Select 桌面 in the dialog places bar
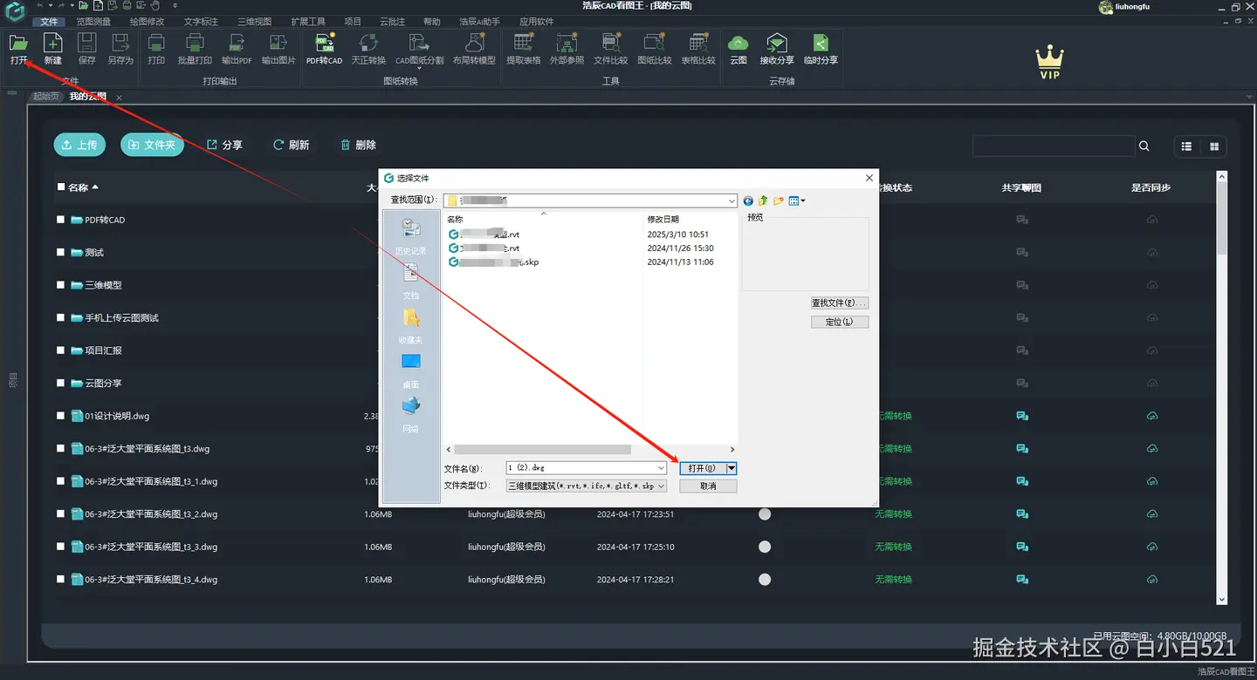 [411, 371]
